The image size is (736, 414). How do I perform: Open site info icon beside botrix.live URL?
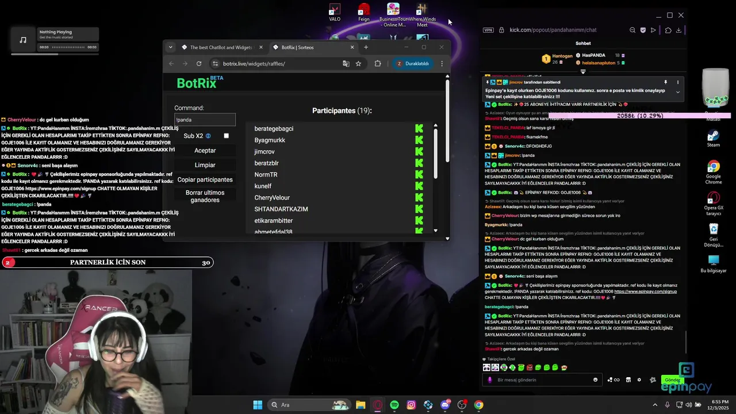(216, 64)
